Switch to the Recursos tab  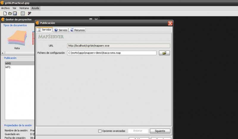pyautogui.click(x=78, y=30)
